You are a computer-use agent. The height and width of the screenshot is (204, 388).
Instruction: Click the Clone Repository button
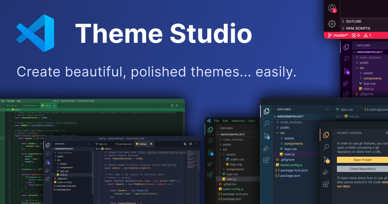[x=362, y=169]
